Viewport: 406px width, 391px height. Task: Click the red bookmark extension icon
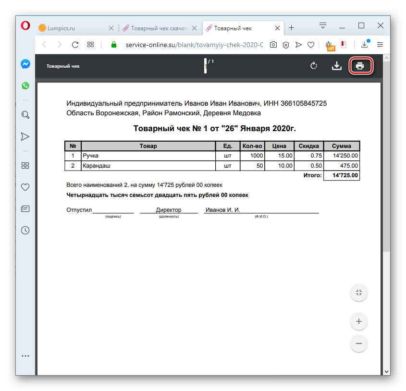click(x=344, y=45)
